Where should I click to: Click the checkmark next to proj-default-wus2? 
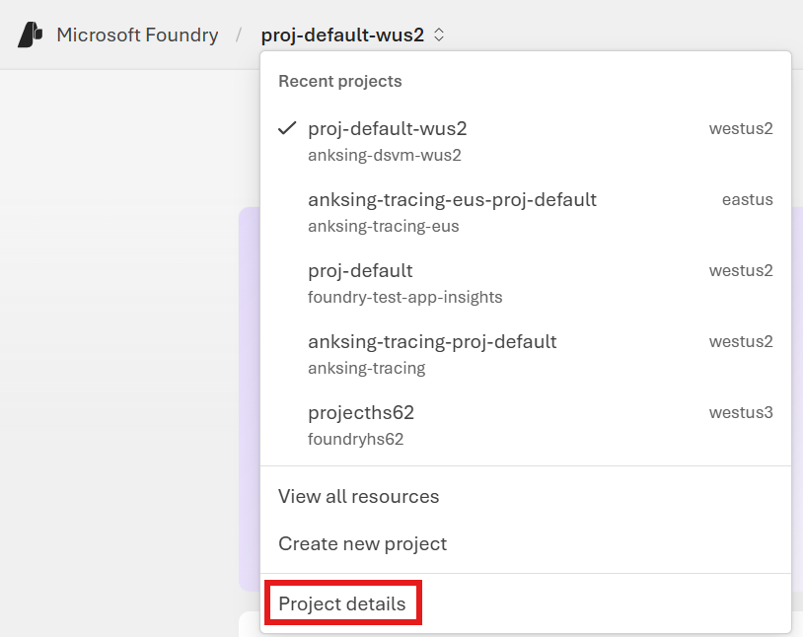point(287,128)
